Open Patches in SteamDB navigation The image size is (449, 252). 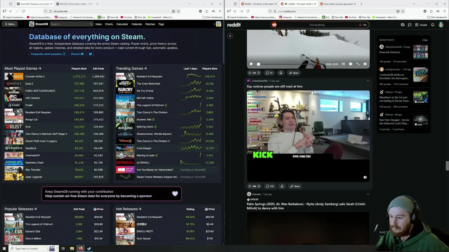(x=150, y=24)
